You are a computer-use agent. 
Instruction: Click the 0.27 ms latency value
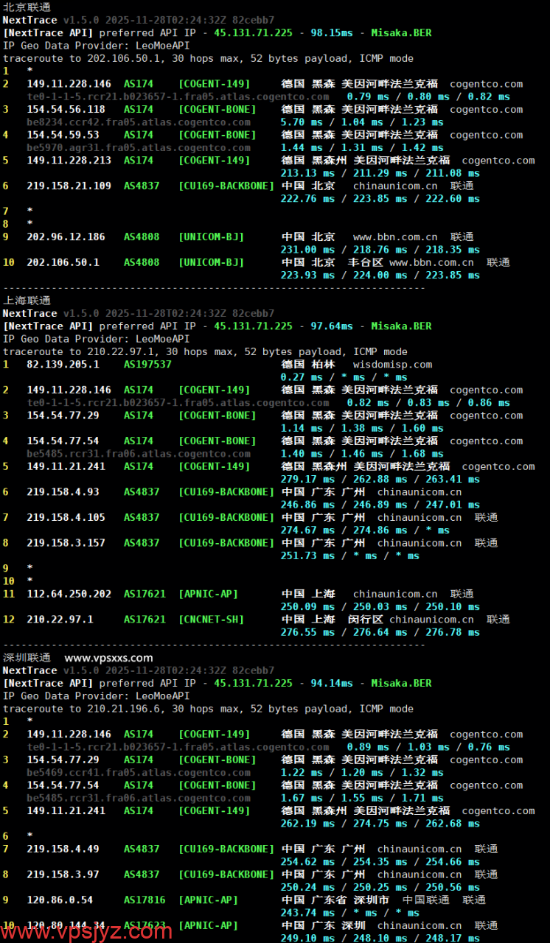click(x=302, y=377)
